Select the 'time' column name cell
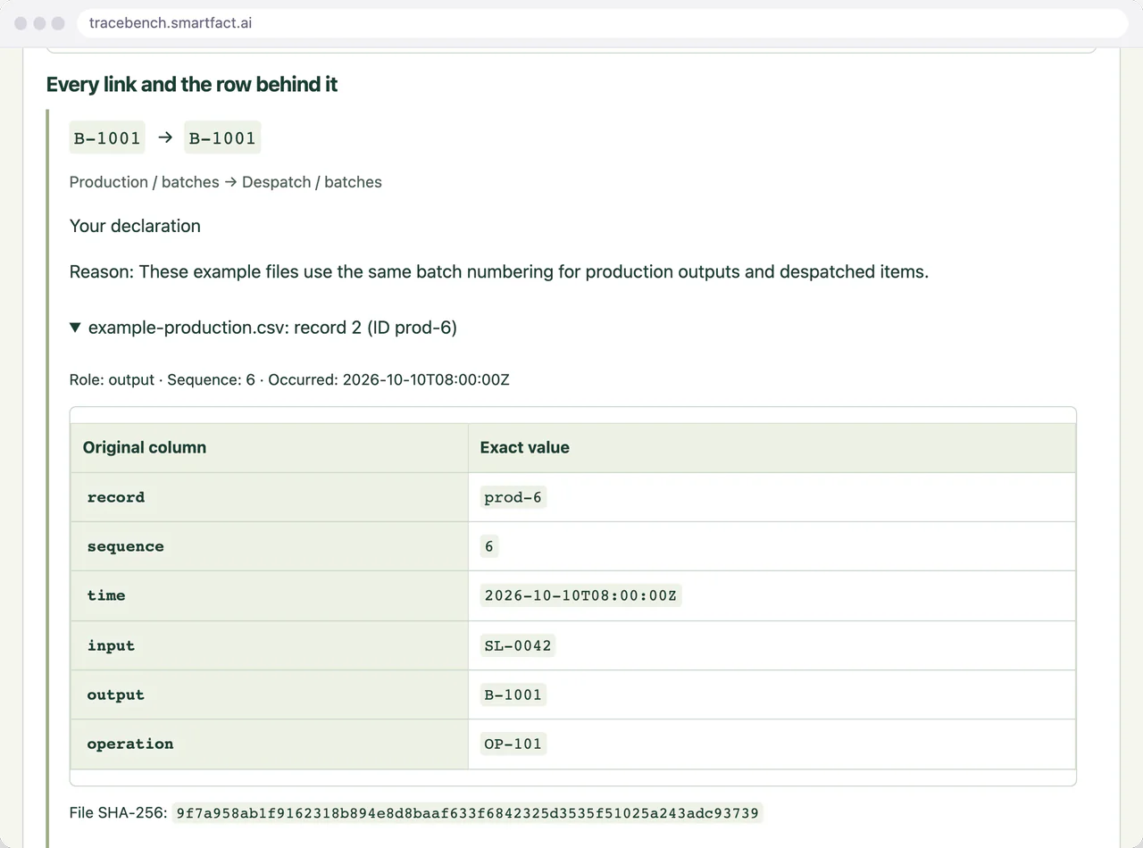The height and width of the screenshot is (848, 1143). [x=270, y=595]
